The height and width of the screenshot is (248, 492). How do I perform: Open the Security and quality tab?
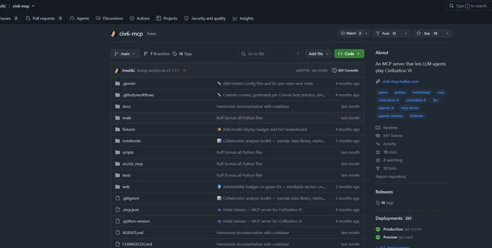205,19
